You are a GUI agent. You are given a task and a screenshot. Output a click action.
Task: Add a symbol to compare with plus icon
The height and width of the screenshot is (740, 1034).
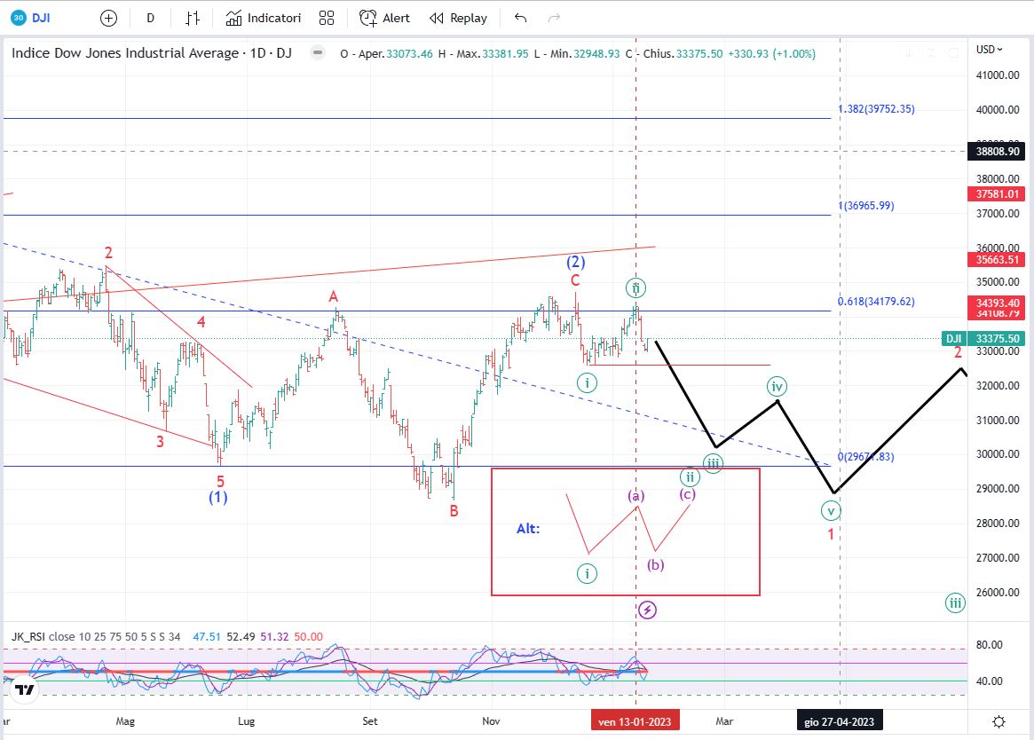pyautogui.click(x=108, y=19)
